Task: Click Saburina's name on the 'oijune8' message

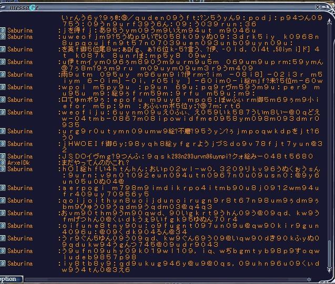Action: pyautogui.click(x=20, y=226)
